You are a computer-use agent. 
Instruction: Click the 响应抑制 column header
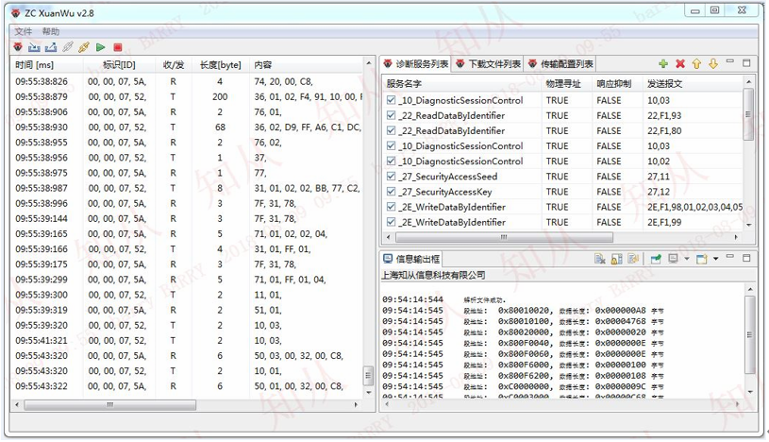click(617, 83)
